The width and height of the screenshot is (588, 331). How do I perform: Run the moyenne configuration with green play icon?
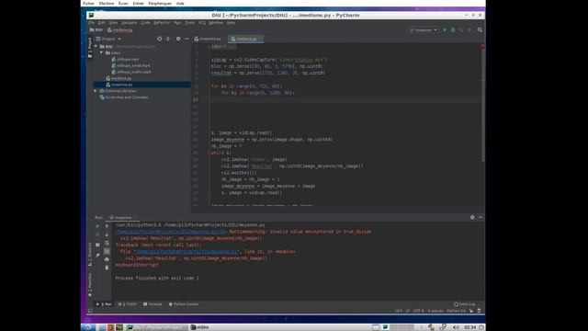(445, 30)
